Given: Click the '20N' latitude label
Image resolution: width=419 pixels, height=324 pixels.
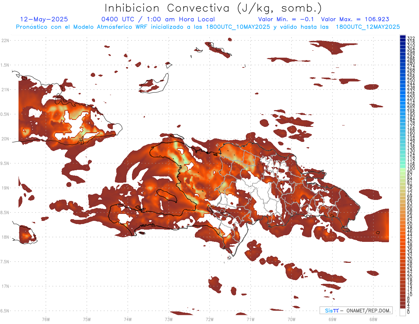Looking at the screenshot, I should click(x=5, y=139).
